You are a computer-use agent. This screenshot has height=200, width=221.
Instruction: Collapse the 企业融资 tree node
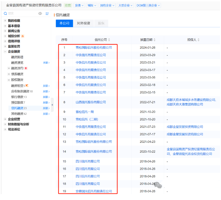coord(5,51)
